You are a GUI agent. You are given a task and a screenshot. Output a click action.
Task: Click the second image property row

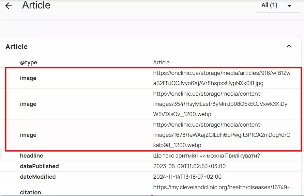point(28,104)
